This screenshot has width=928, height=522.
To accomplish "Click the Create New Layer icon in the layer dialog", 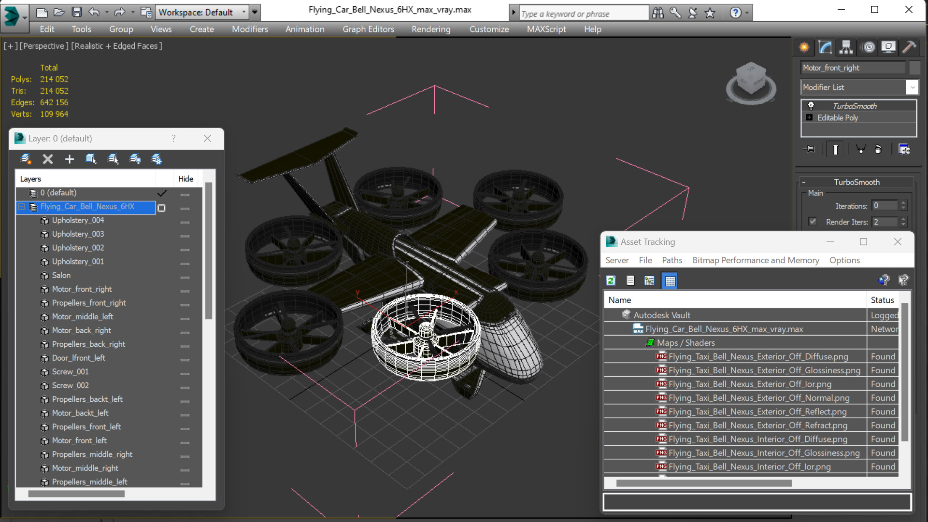I will point(26,159).
